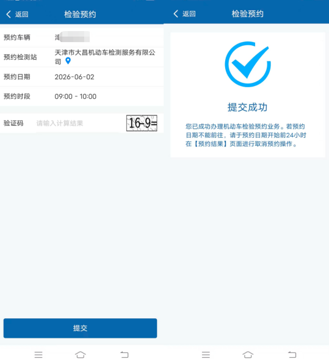Select the appointment date 2026-06-02
Image resolution: width=329 pixels, height=364 pixels.
tap(74, 77)
